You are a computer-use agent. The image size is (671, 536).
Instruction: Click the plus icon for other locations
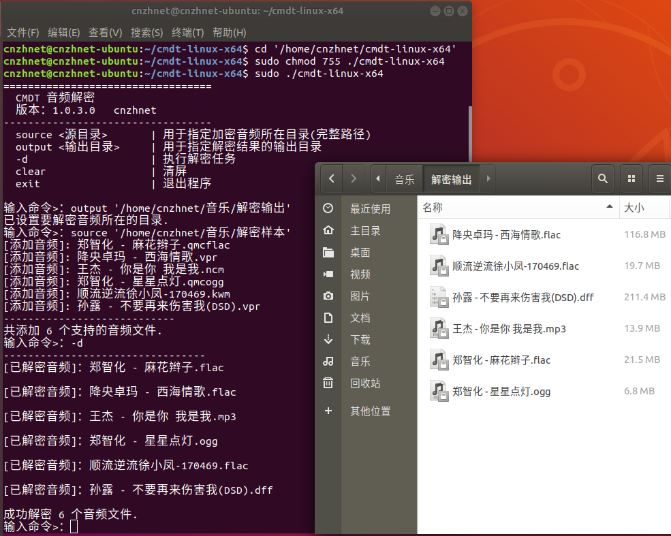(x=328, y=411)
